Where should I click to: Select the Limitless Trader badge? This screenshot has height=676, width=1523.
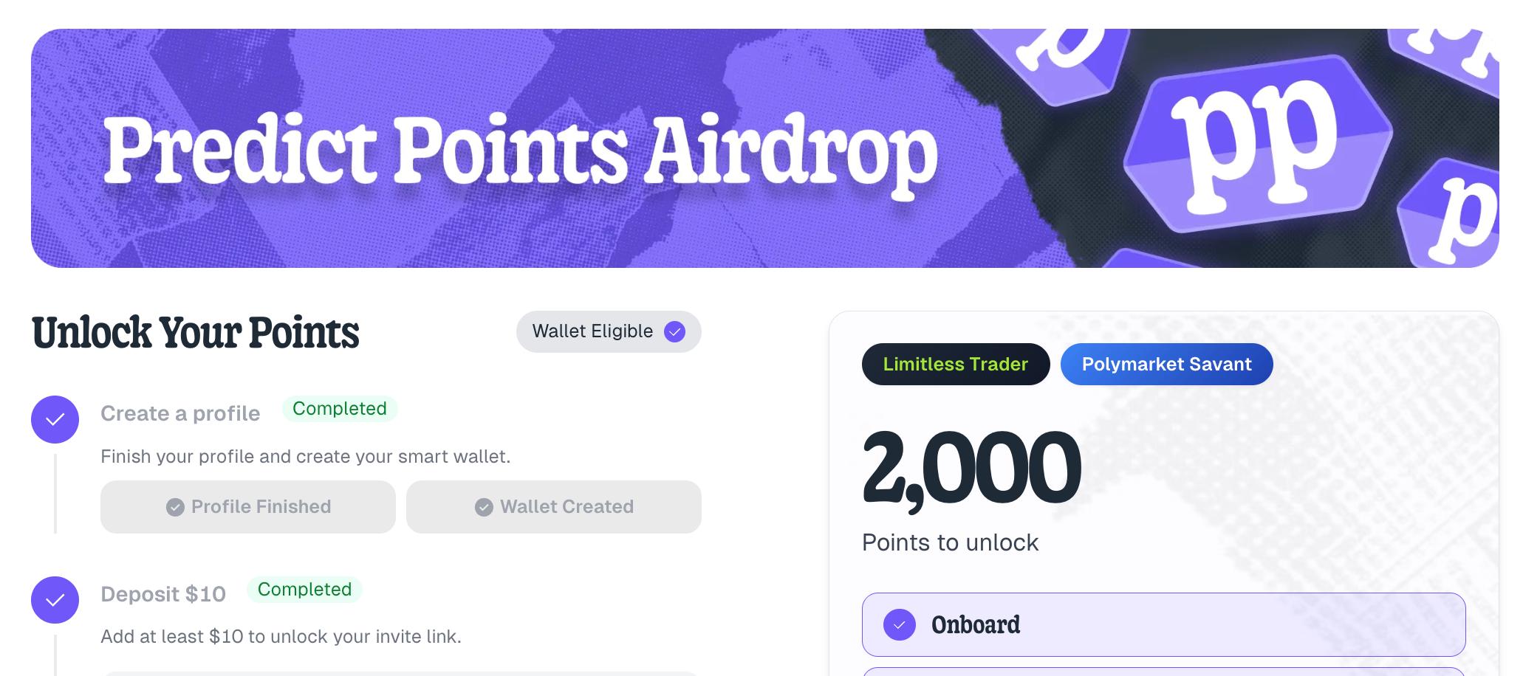pos(955,364)
